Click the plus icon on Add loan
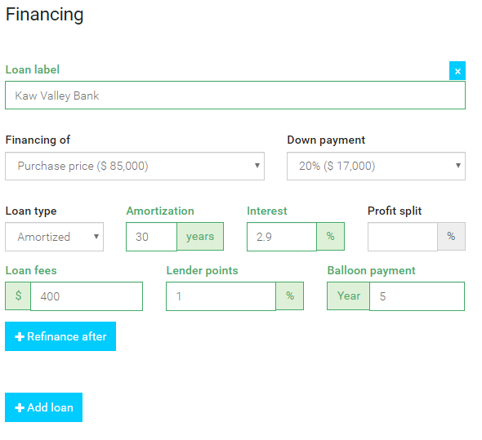This screenshot has height=440, width=482. coord(20,407)
